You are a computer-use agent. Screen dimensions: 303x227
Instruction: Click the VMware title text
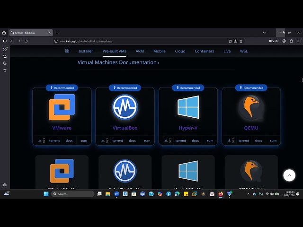[x=62, y=128]
